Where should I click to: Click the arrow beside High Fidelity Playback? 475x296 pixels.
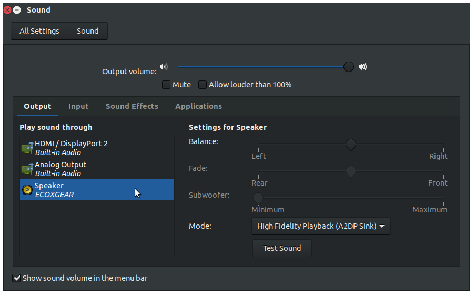(x=382, y=226)
